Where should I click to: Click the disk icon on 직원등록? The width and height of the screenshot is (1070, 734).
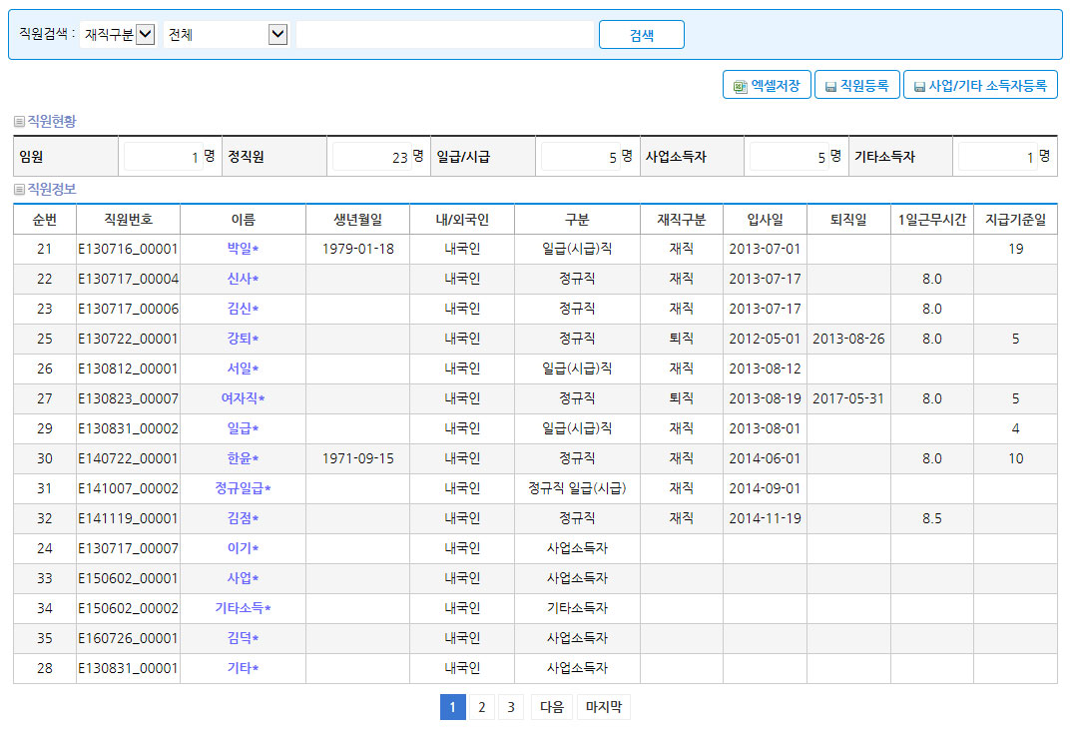(x=830, y=87)
